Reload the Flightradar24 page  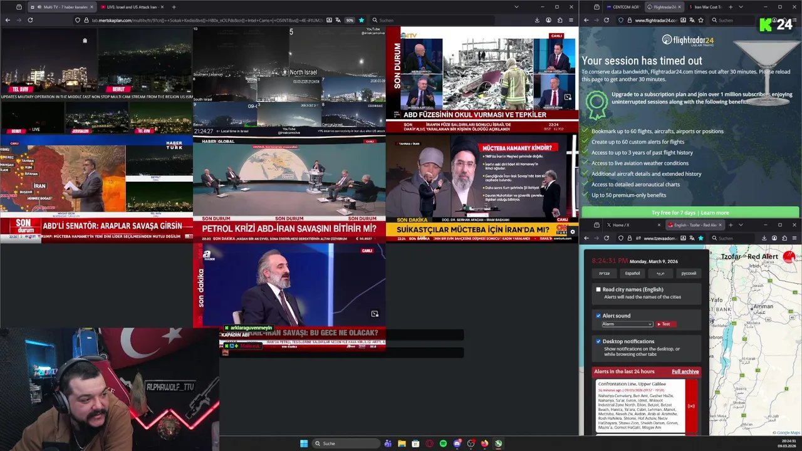point(606,20)
